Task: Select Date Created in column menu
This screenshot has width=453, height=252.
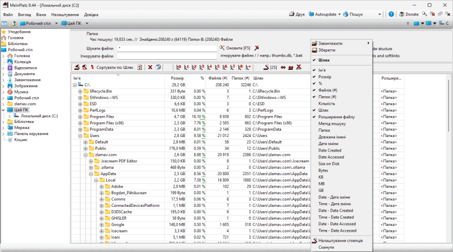Action: pos(330,150)
